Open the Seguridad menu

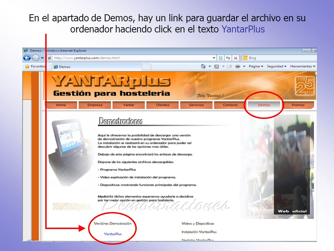277,66
